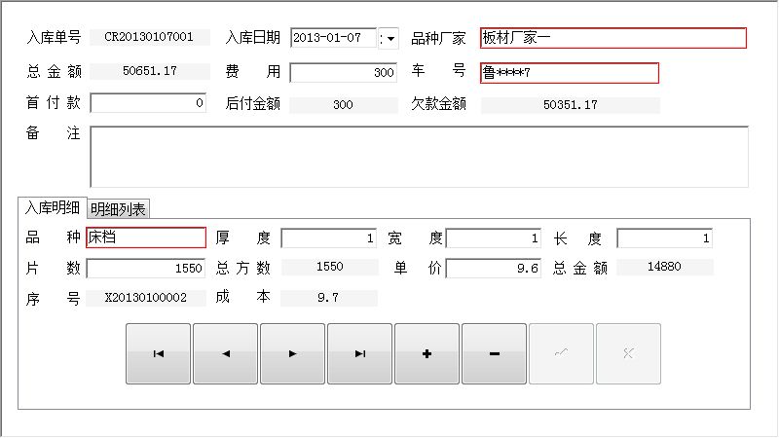Select the 品种 field containing 床档
Screen dimensions: 779x438
click(x=146, y=237)
